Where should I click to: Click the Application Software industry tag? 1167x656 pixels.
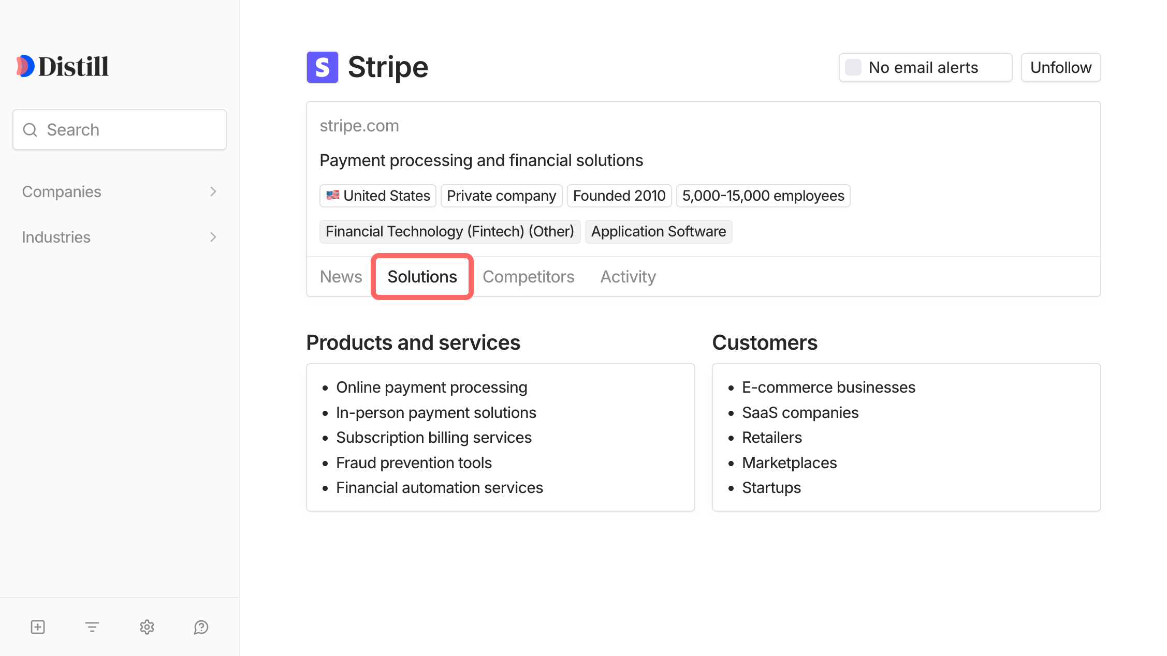pyautogui.click(x=659, y=231)
